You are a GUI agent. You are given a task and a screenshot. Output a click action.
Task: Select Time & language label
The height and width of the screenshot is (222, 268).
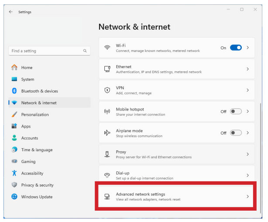pyautogui.click(x=37, y=150)
